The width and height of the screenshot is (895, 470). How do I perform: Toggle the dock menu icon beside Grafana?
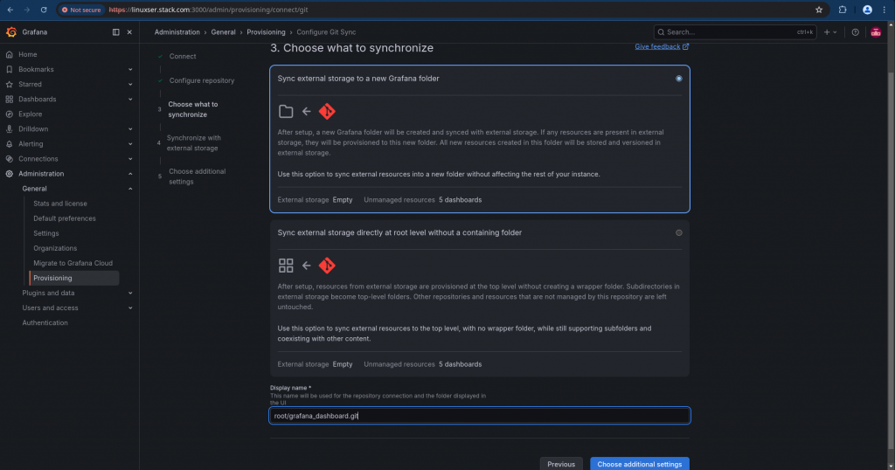116,32
